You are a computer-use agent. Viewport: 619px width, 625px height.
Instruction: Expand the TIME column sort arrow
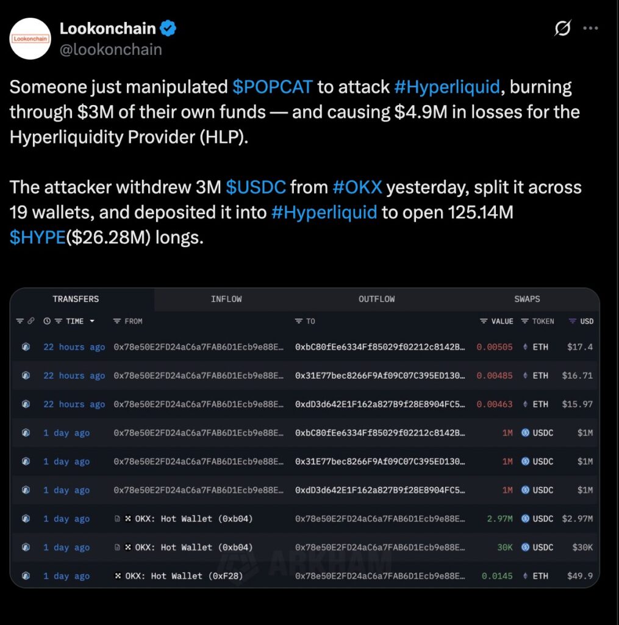[x=92, y=321]
